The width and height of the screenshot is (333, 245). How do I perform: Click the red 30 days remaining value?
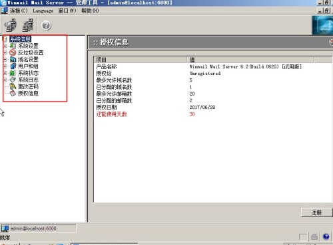tap(192, 114)
